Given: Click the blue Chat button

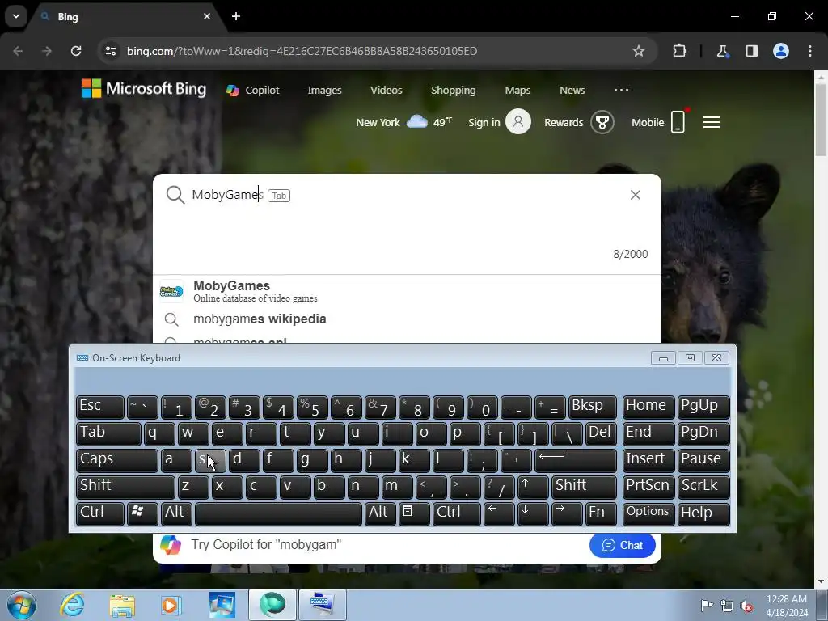Looking at the screenshot, I should tap(622, 545).
